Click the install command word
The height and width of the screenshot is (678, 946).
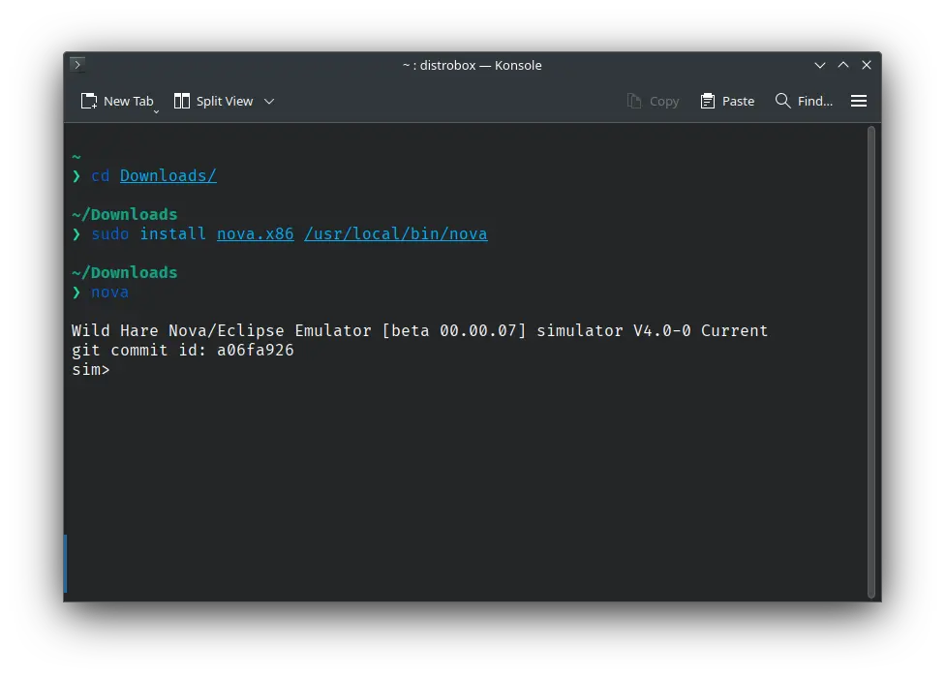pyautogui.click(x=172, y=233)
